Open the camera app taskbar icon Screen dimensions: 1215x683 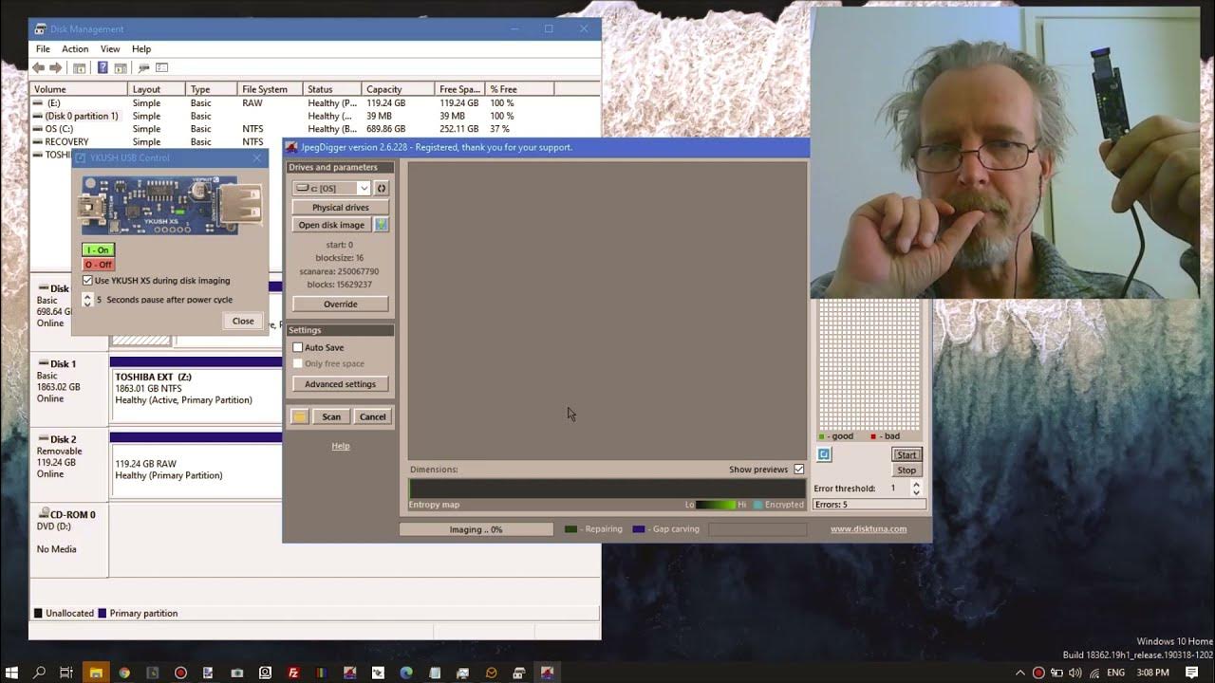pyautogui.click(x=237, y=673)
